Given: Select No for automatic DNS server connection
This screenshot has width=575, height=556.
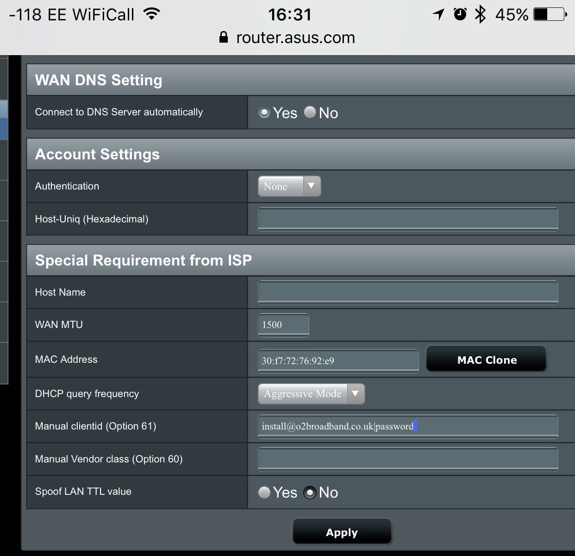Looking at the screenshot, I should 310,113.
